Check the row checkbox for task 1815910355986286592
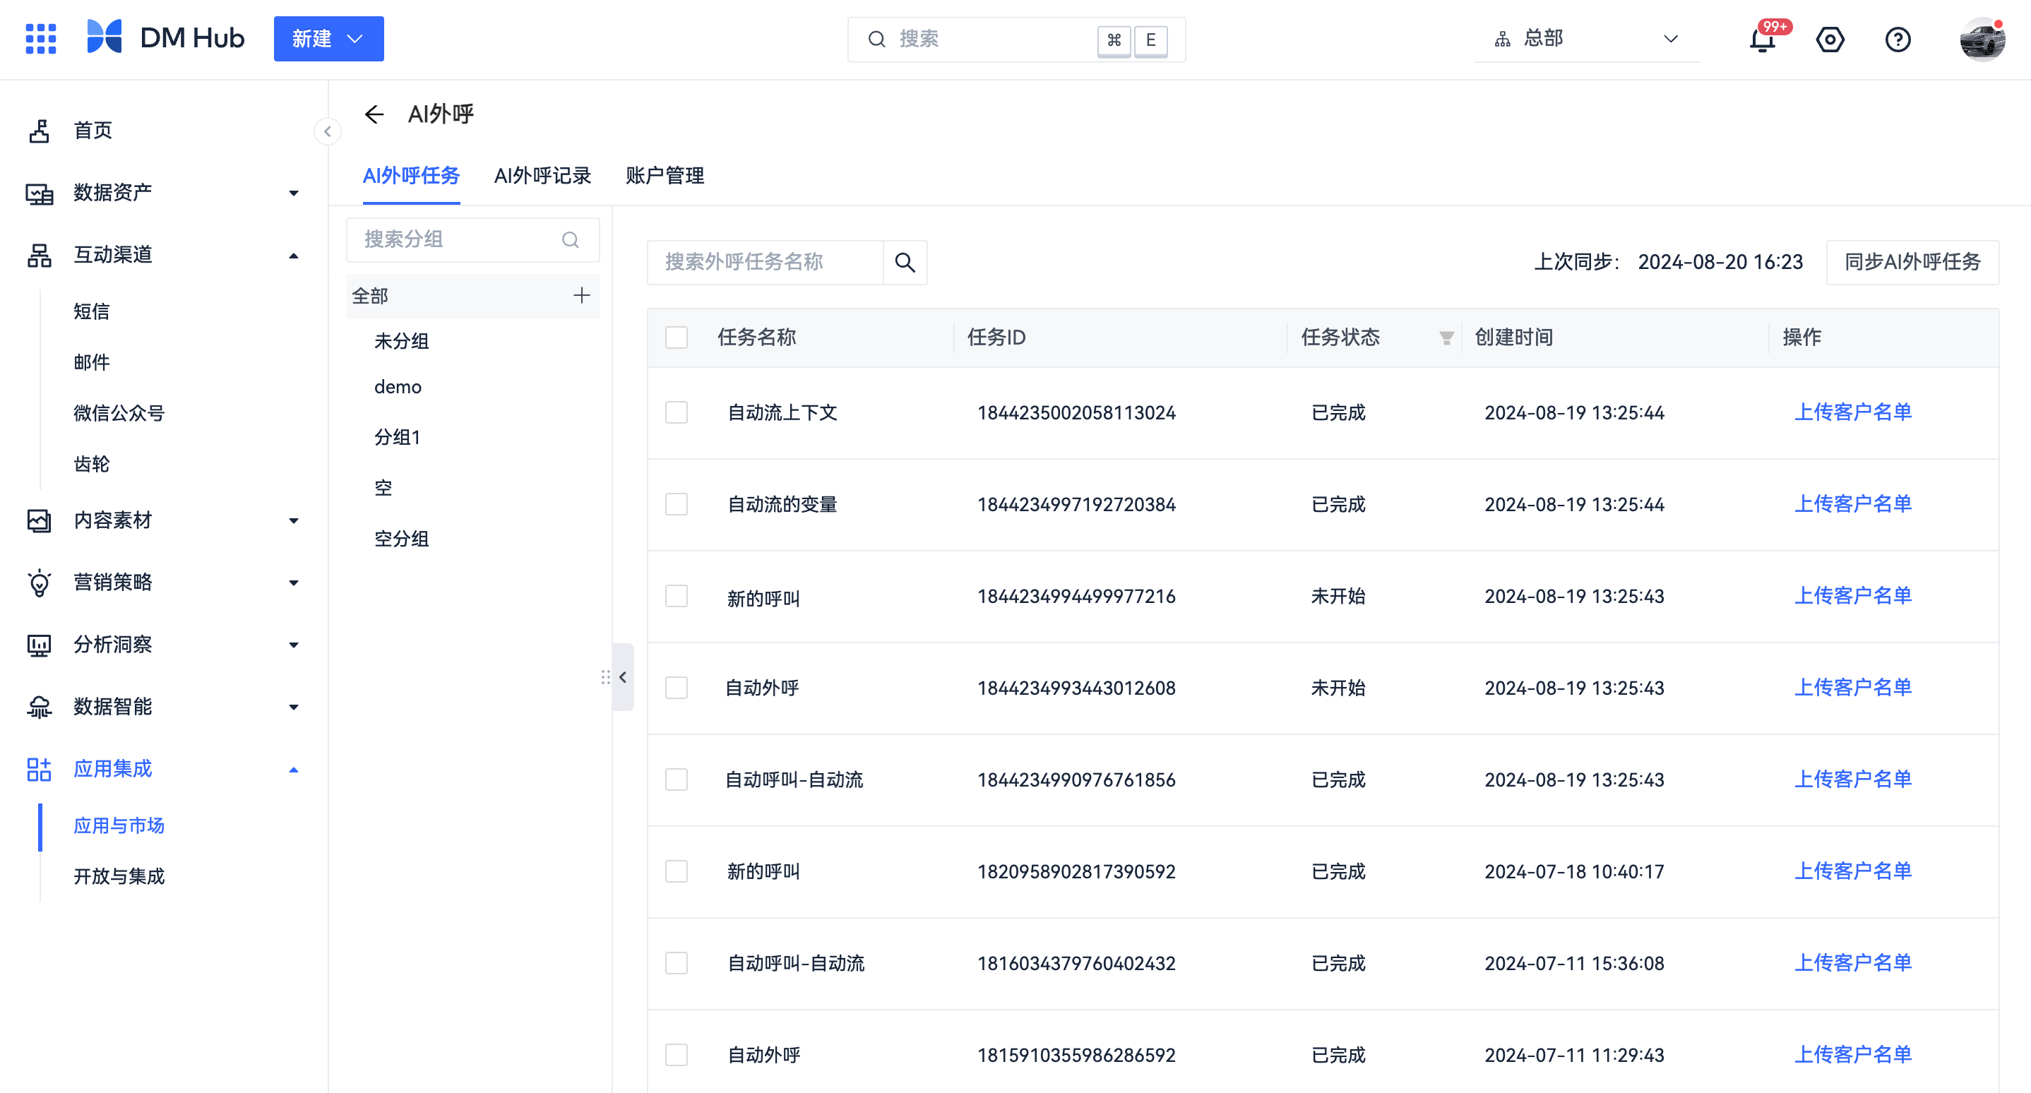This screenshot has height=1093, width=2031. (x=677, y=1055)
